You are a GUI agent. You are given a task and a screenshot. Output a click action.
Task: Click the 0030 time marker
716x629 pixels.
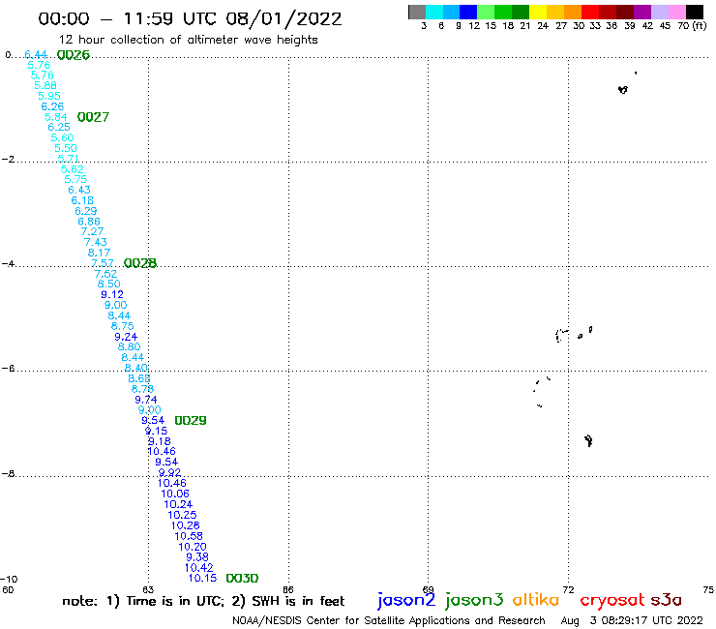point(242,579)
